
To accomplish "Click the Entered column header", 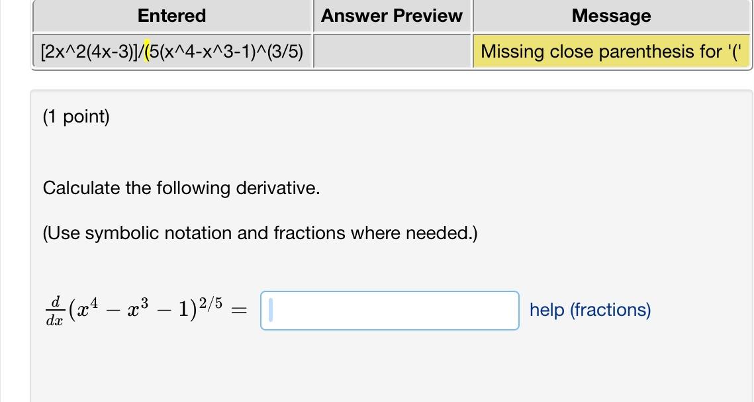I will click(171, 16).
